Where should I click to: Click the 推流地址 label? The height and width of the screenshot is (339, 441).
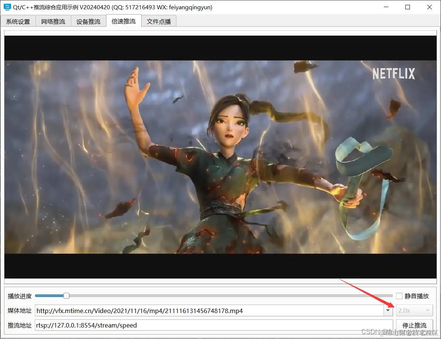tap(20, 325)
